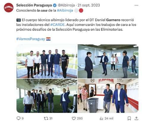This screenshot has width=142, height=124.
Task: Open the photo of unfinished room tour
Action: [x=108, y=61]
